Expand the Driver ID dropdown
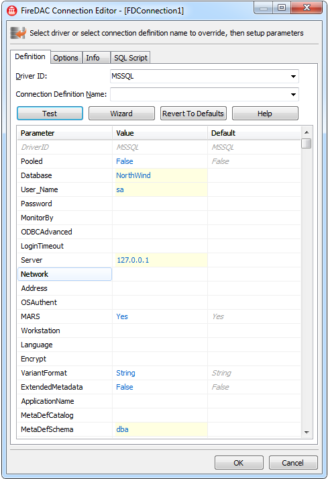328x479 pixels. tap(293, 77)
